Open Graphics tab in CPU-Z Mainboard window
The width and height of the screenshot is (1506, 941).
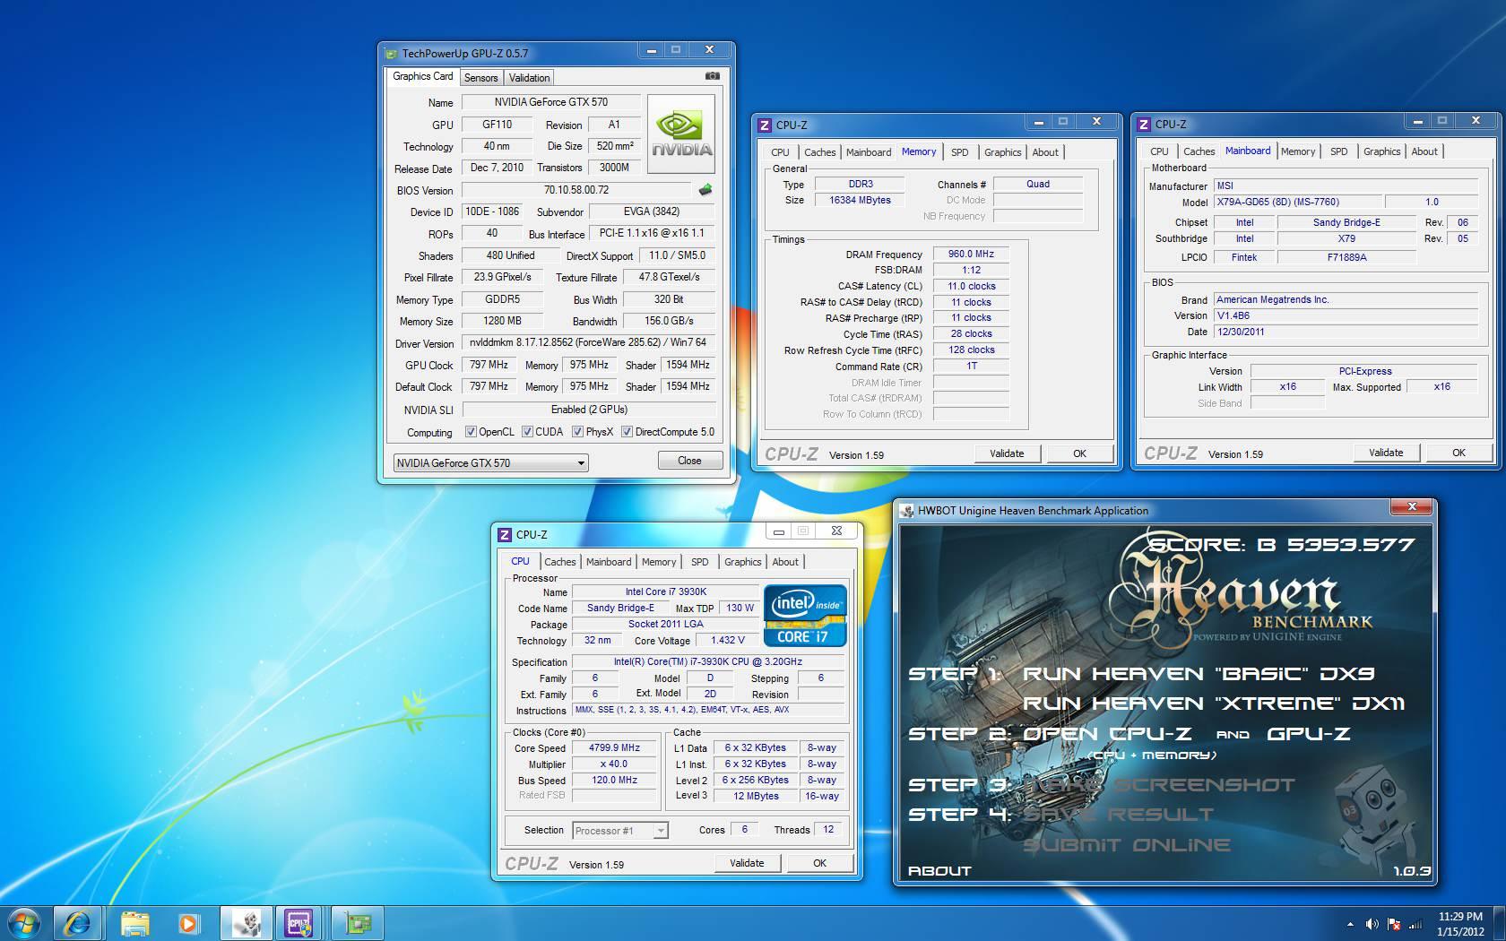(1381, 151)
